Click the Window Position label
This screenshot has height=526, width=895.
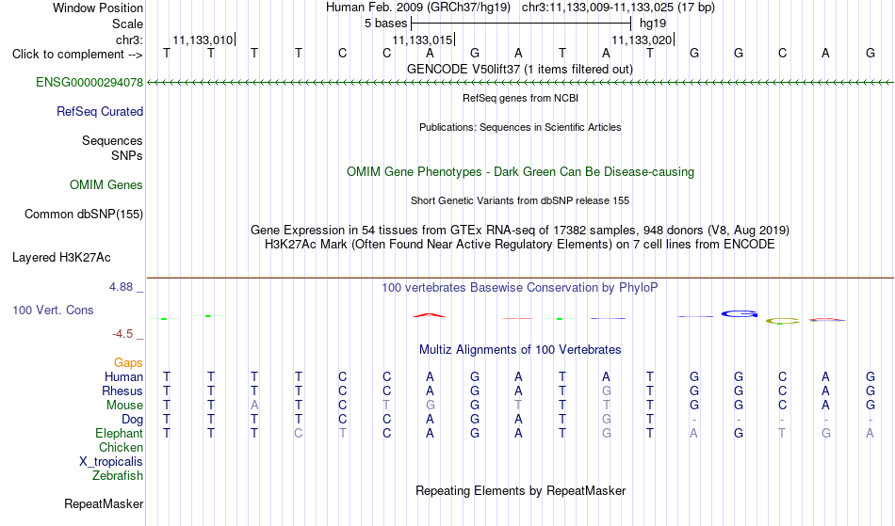[98, 8]
